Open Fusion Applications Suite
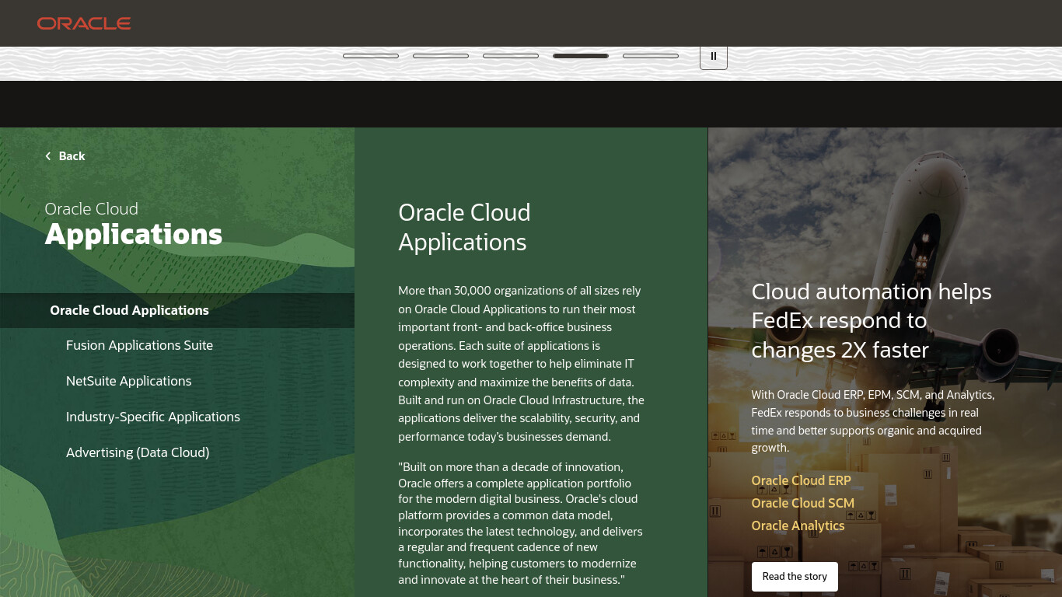The image size is (1062, 597). pos(139,345)
